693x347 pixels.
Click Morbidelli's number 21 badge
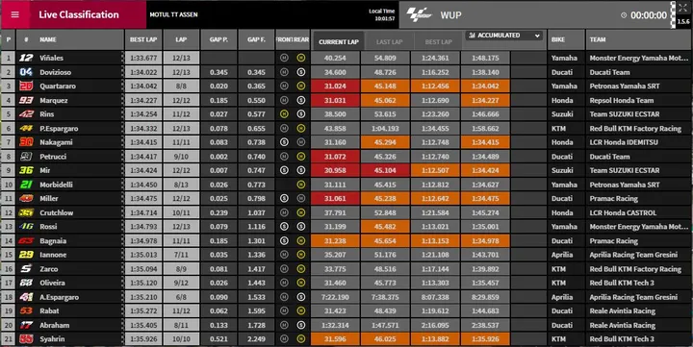(x=26, y=185)
